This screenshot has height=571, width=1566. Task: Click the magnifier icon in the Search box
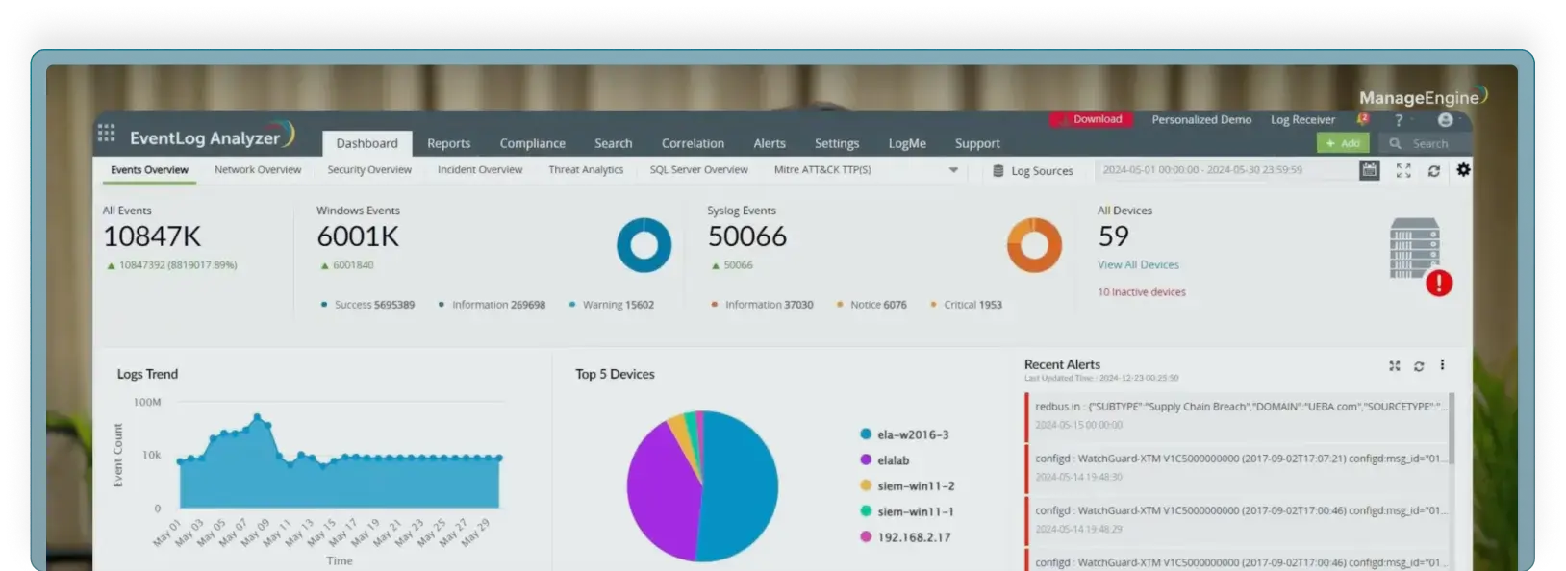click(x=1395, y=143)
